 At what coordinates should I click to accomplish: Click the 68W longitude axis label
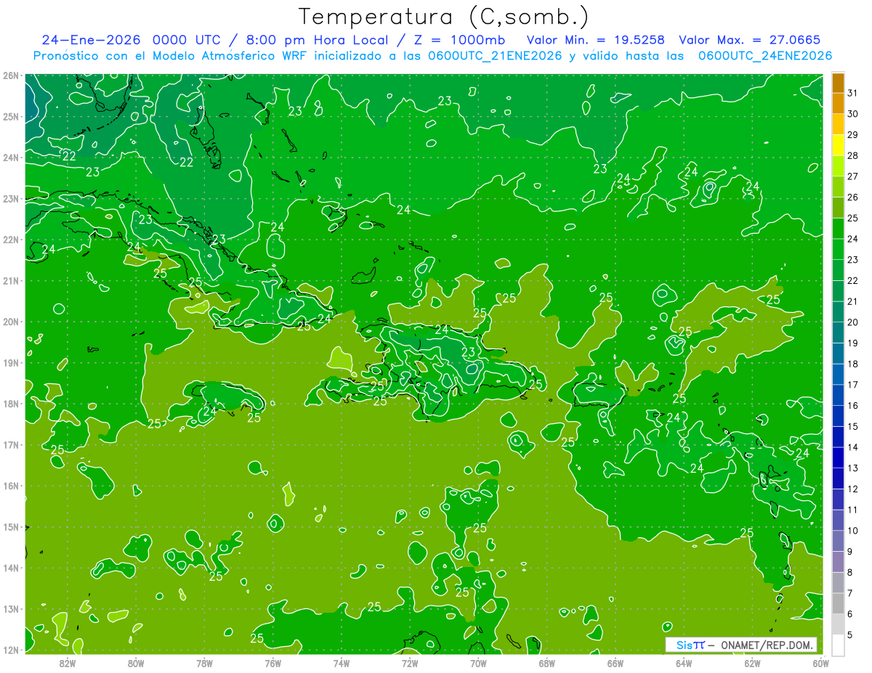[x=546, y=663]
